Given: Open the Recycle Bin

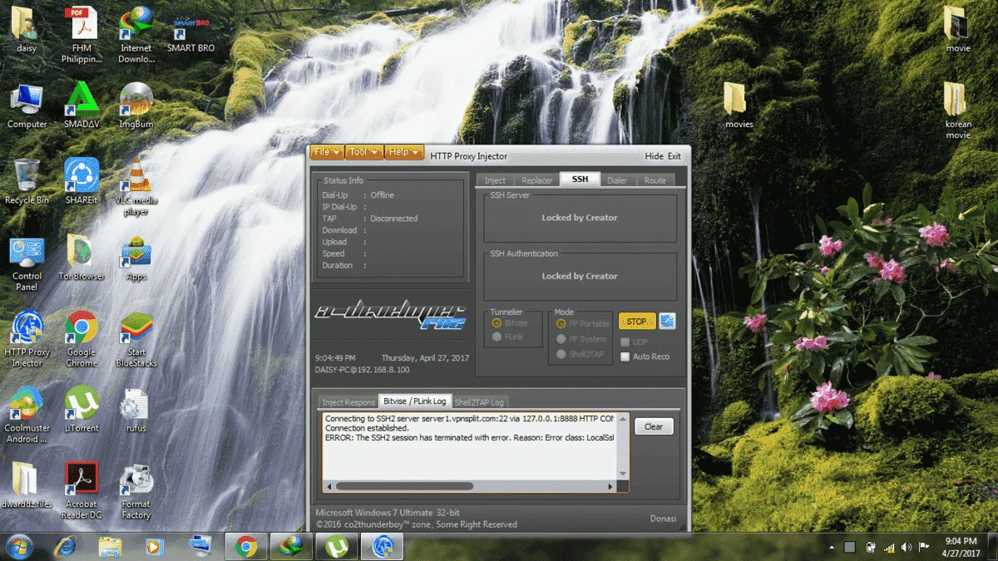Looking at the screenshot, I should 27,181.
